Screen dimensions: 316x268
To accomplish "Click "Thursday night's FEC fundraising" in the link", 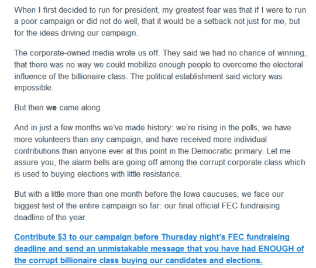I will point(225,237).
